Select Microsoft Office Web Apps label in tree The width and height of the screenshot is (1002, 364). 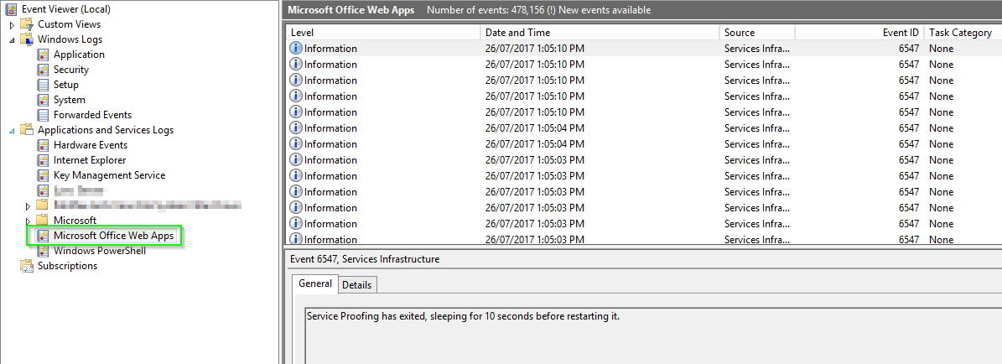tap(114, 236)
